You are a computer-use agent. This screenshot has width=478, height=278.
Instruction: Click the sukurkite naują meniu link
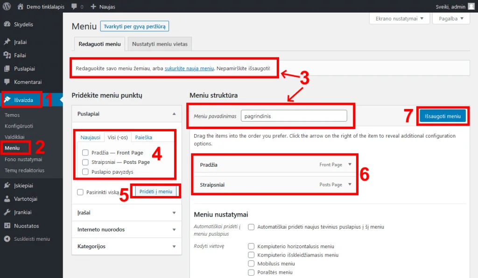190,68
